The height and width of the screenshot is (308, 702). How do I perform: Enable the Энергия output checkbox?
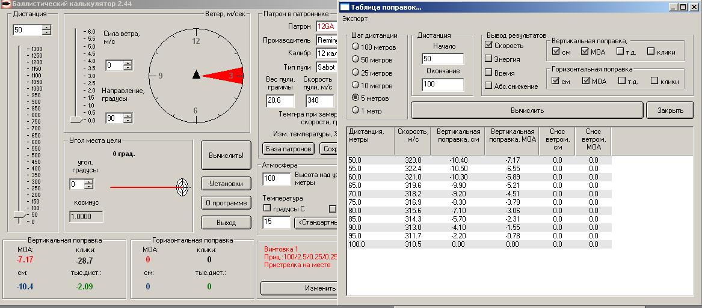[489, 59]
